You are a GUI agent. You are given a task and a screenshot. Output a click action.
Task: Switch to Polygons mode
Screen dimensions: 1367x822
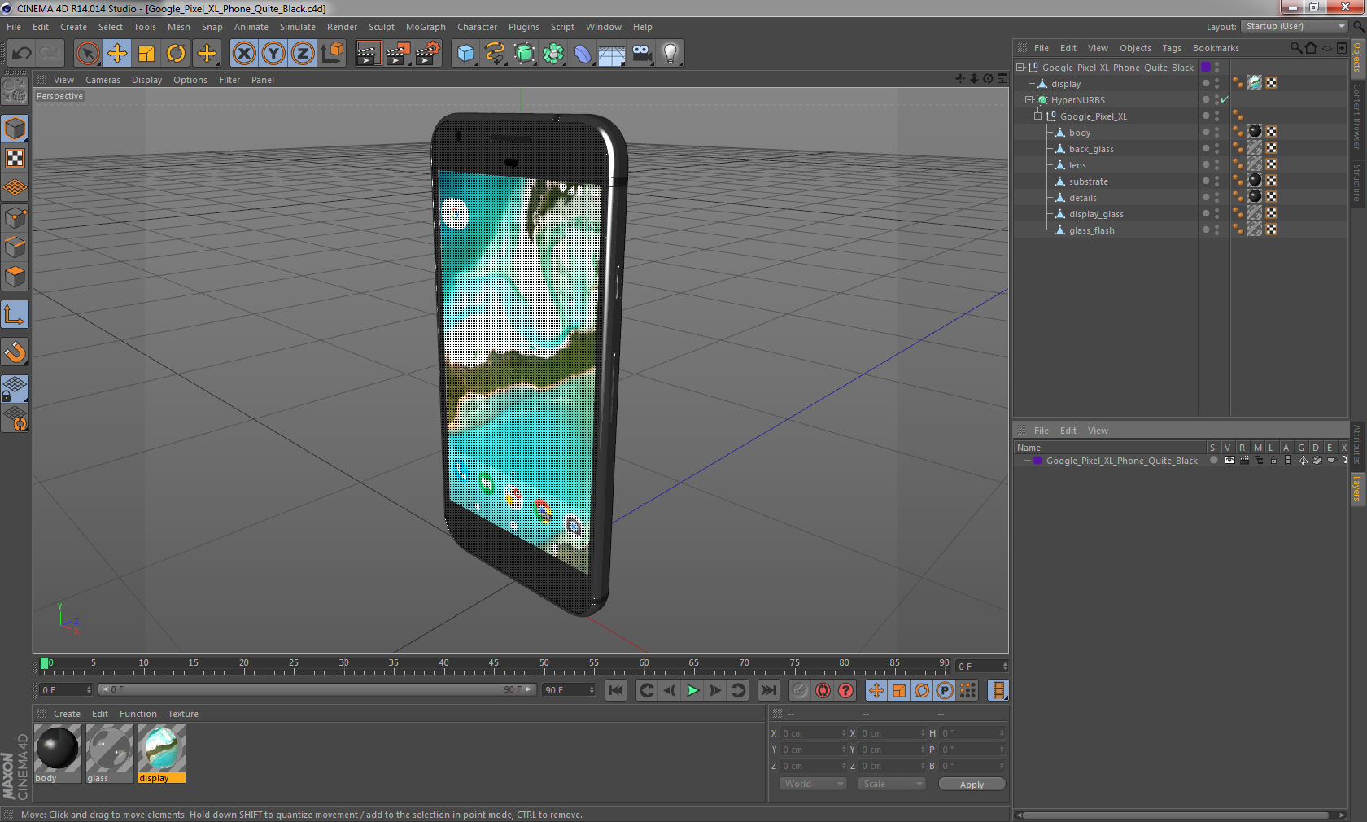click(x=15, y=277)
